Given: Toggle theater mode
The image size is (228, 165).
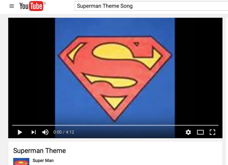Looking at the screenshot, I should [x=200, y=132].
